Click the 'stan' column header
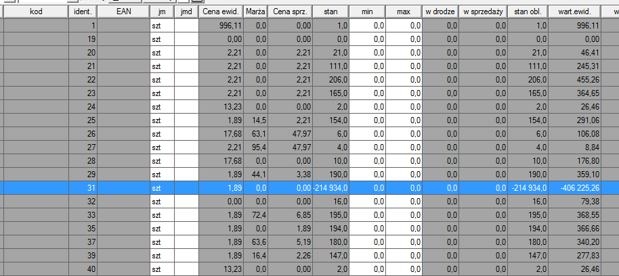 coord(331,12)
